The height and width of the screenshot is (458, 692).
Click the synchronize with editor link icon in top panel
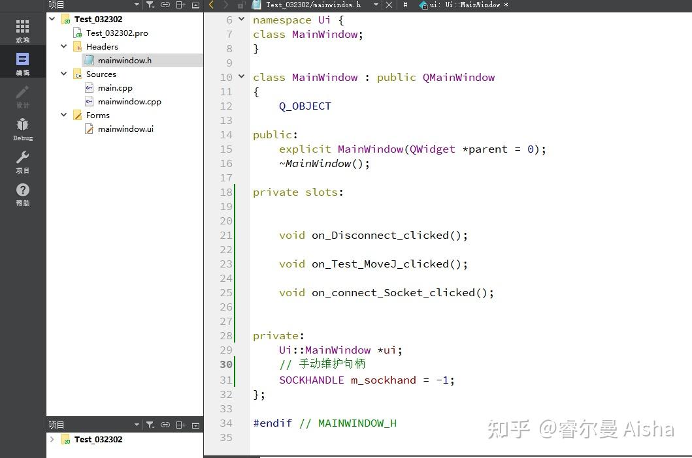pyautogui.click(x=165, y=5)
